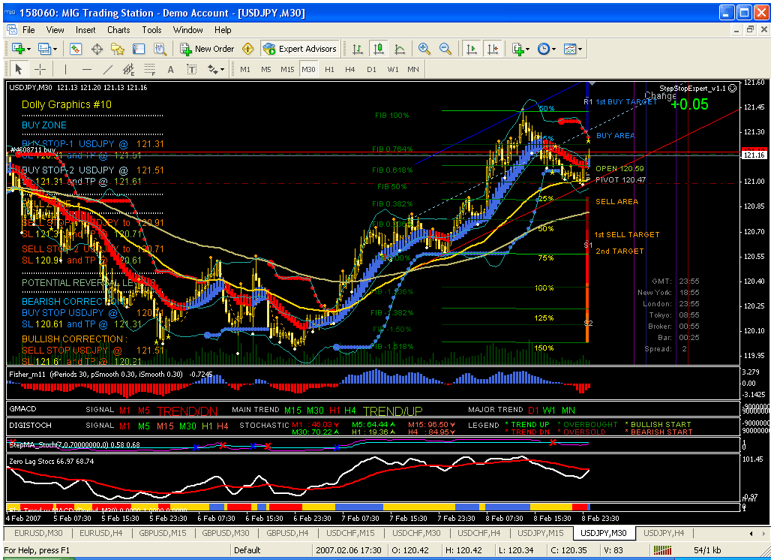Open the chart periods clock dropdown
Screen dimensions: 774x560
pyautogui.click(x=547, y=49)
